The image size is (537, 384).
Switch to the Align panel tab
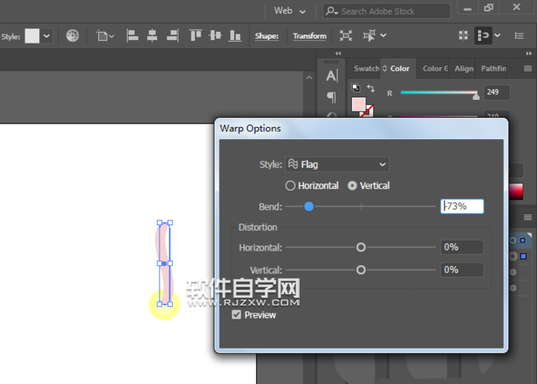(463, 69)
